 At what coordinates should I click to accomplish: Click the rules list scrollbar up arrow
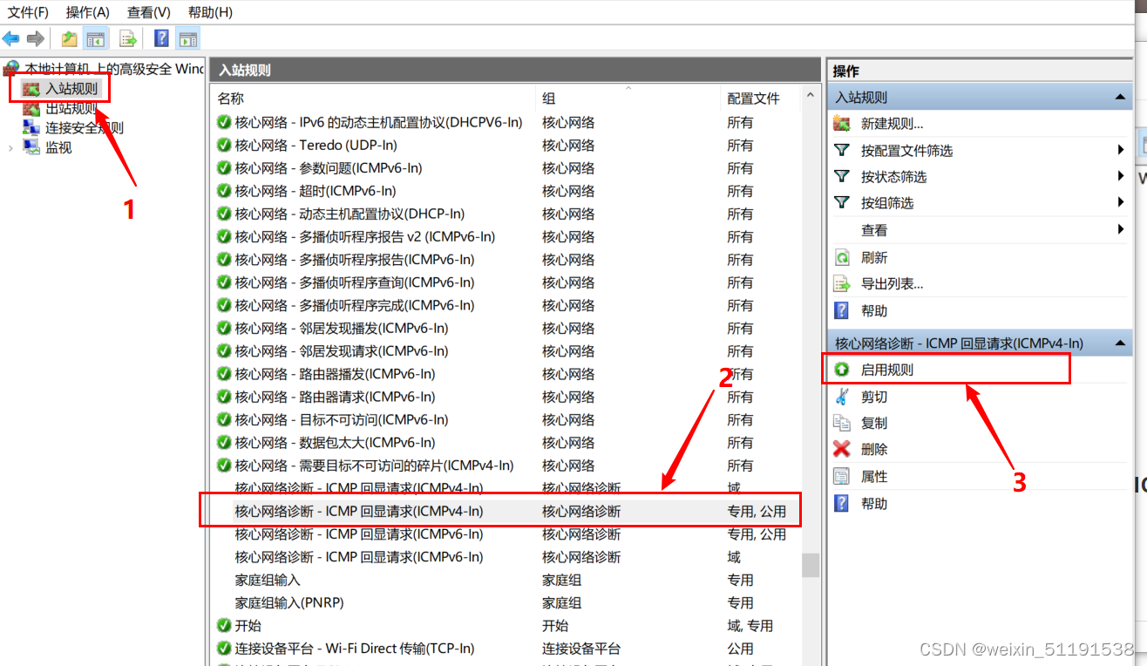[x=811, y=96]
